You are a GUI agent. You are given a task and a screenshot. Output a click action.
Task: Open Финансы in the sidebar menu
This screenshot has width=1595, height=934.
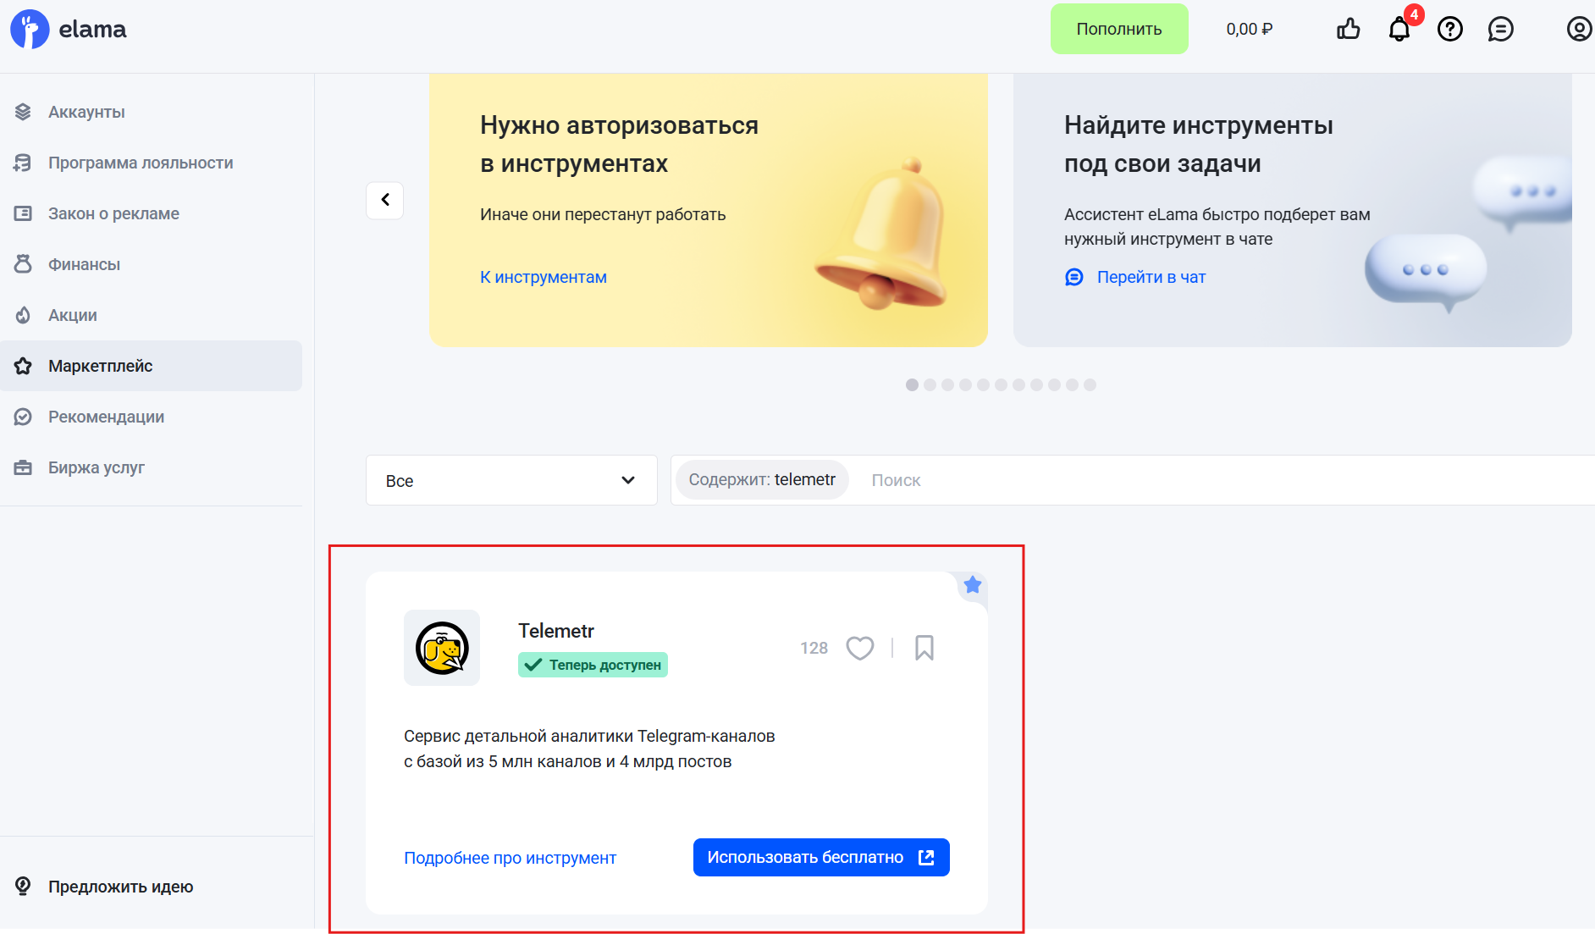pos(84,264)
